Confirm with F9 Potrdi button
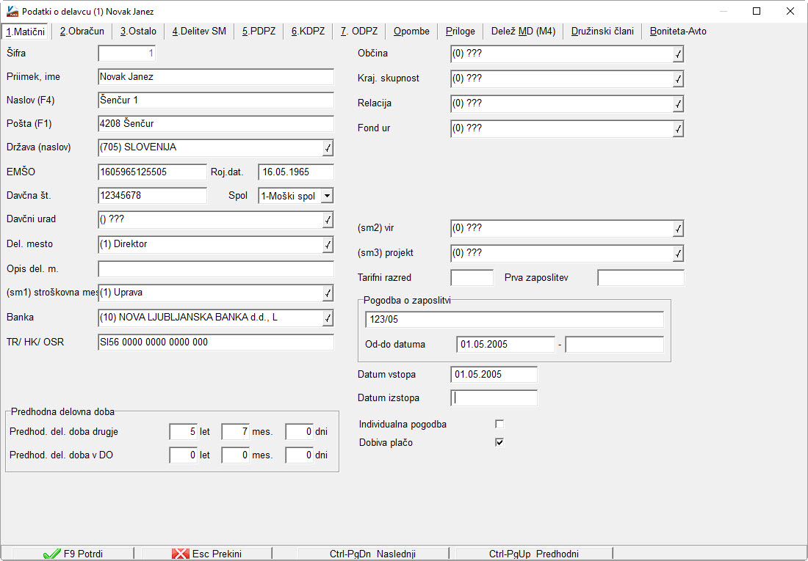 coord(73,554)
